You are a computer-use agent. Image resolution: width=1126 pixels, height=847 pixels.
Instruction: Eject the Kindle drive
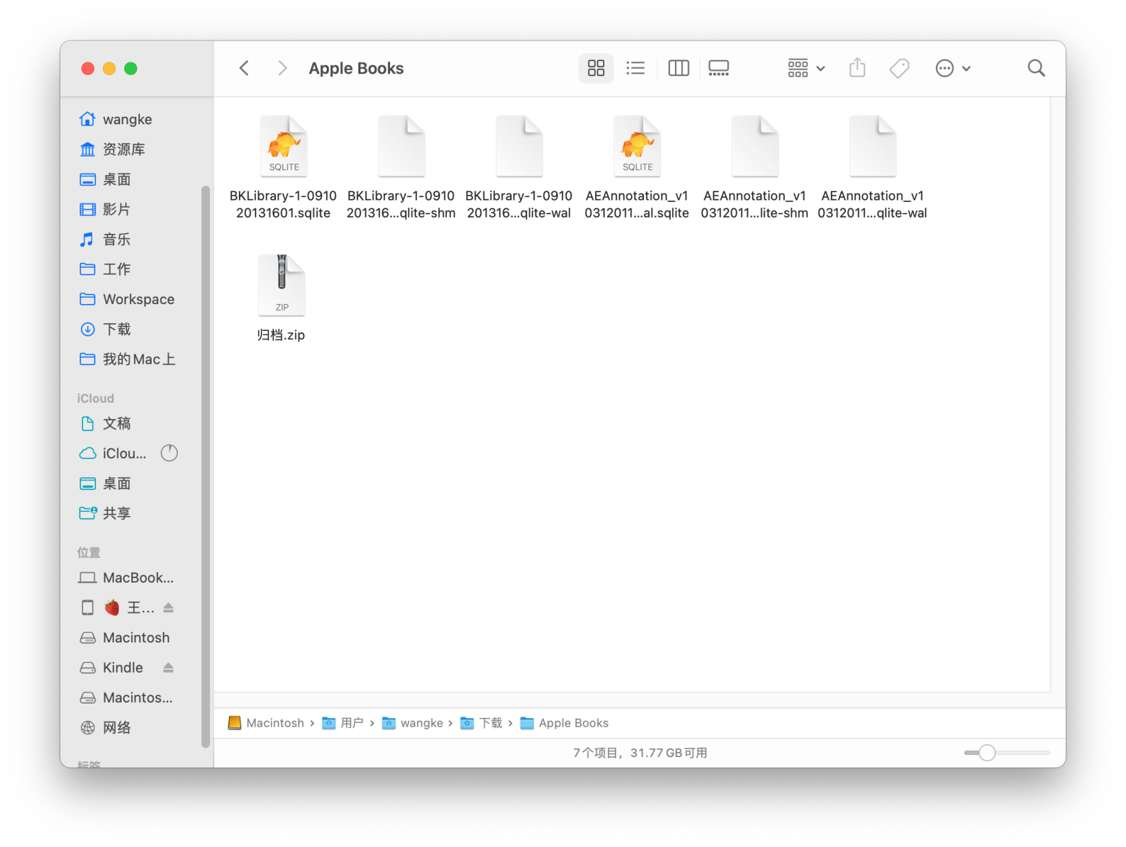click(168, 667)
